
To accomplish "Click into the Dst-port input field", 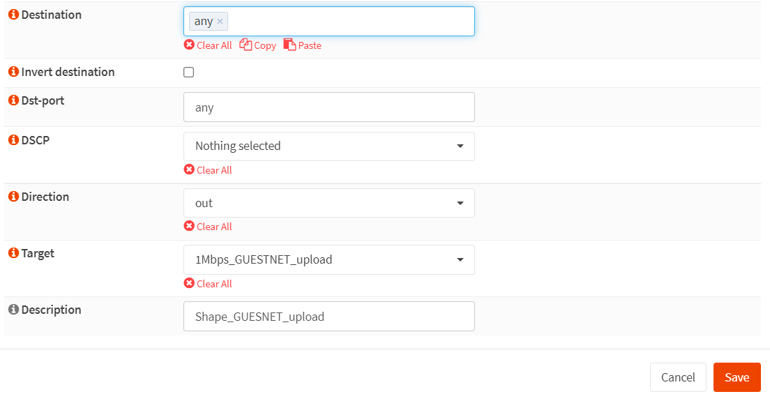I will tap(329, 107).
